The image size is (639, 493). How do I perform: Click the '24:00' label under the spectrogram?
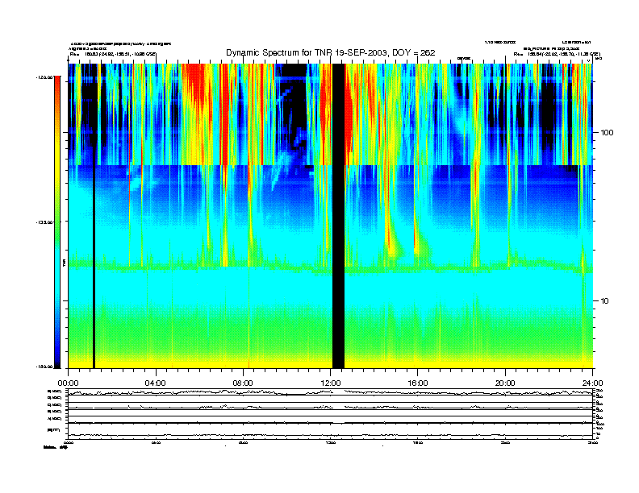592,383
